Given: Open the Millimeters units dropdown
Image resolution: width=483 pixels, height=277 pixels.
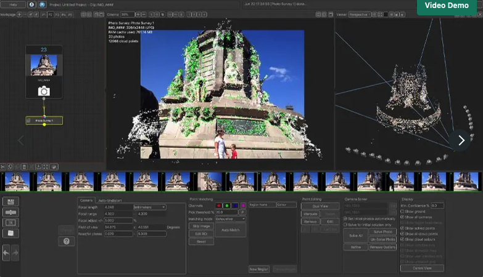Looking at the screenshot, I should click(x=149, y=207).
